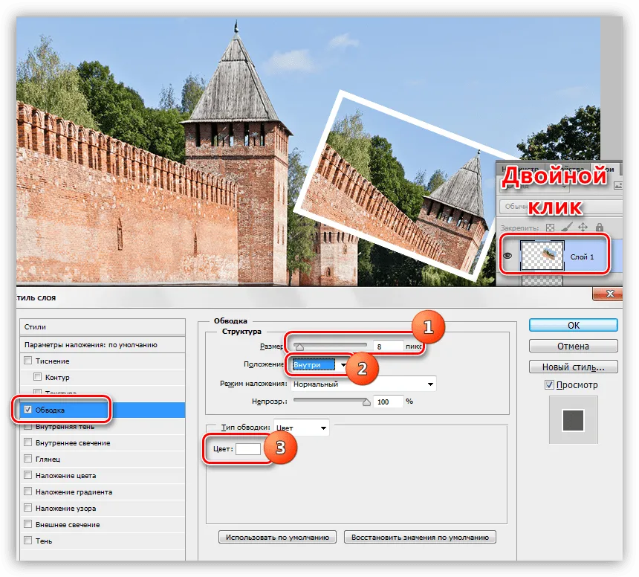Enable the Наложение узора checkbox
This screenshot has width=639, height=577.
point(27,508)
